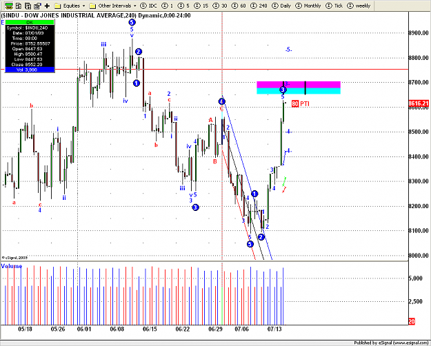The image size is (431, 346).
Task: Click the 8900.00 price axis label
Action: [419, 33]
